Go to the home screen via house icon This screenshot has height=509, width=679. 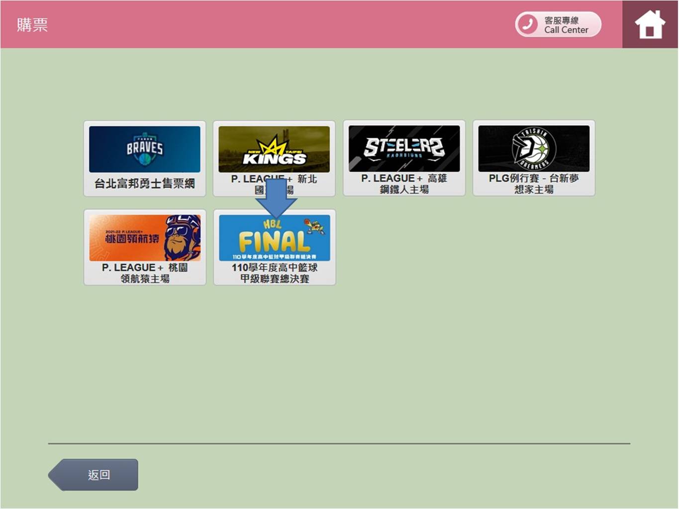tap(650, 24)
